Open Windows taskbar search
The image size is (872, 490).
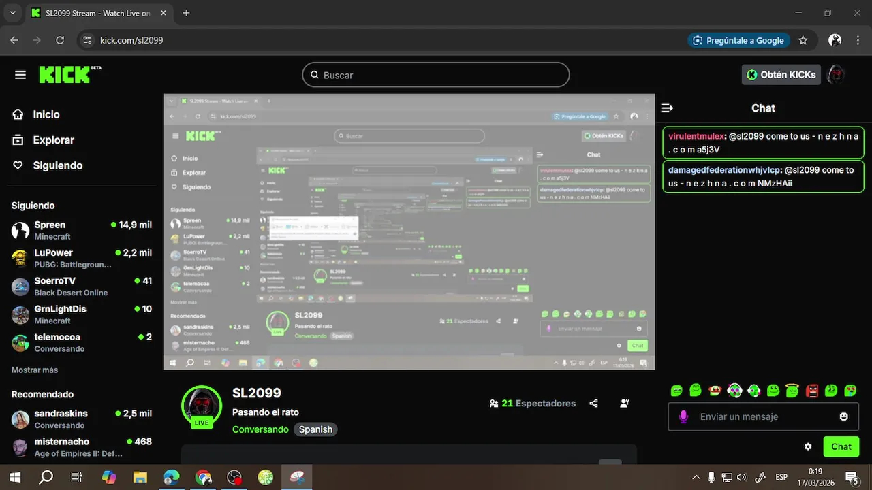pyautogui.click(x=46, y=477)
